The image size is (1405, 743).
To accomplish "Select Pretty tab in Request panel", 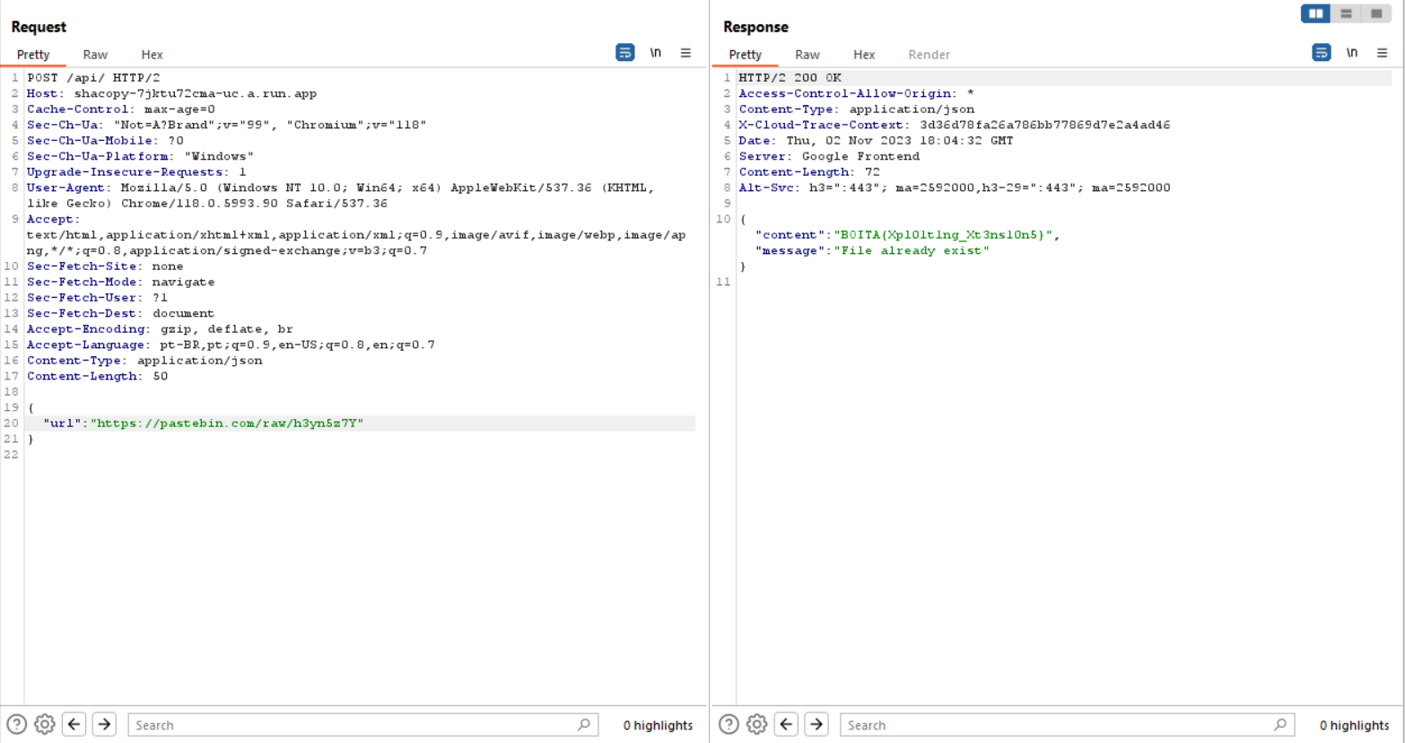I will coord(33,55).
